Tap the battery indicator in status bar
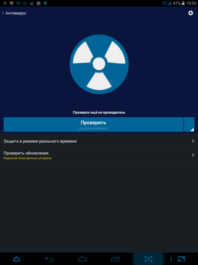The image size is (198, 265). click(183, 3)
